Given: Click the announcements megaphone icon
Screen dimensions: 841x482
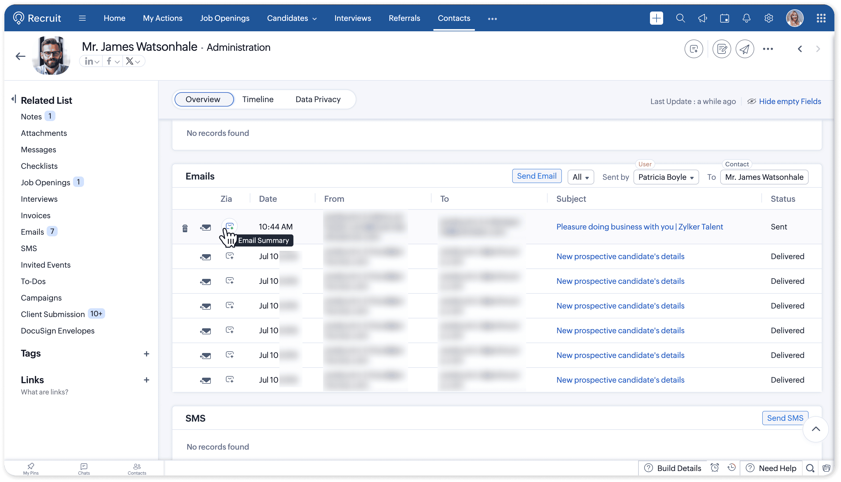Looking at the screenshot, I should [x=702, y=18].
